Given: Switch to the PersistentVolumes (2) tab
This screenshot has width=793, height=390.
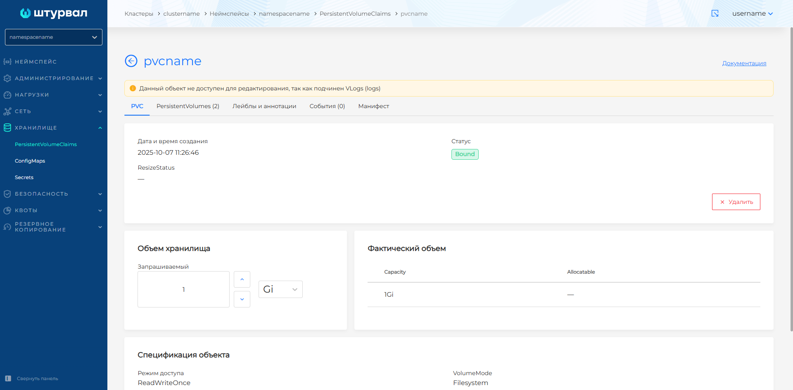Looking at the screenshot, I should pyautogui.click(x=188, y=106).
